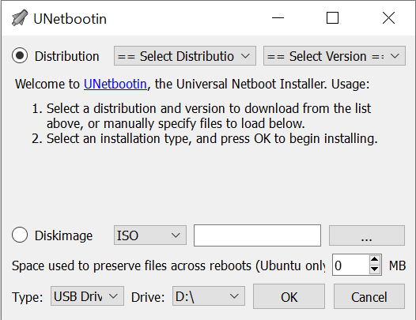
Task: Increase persistence space with up arrow
Action: pos(374,259)
